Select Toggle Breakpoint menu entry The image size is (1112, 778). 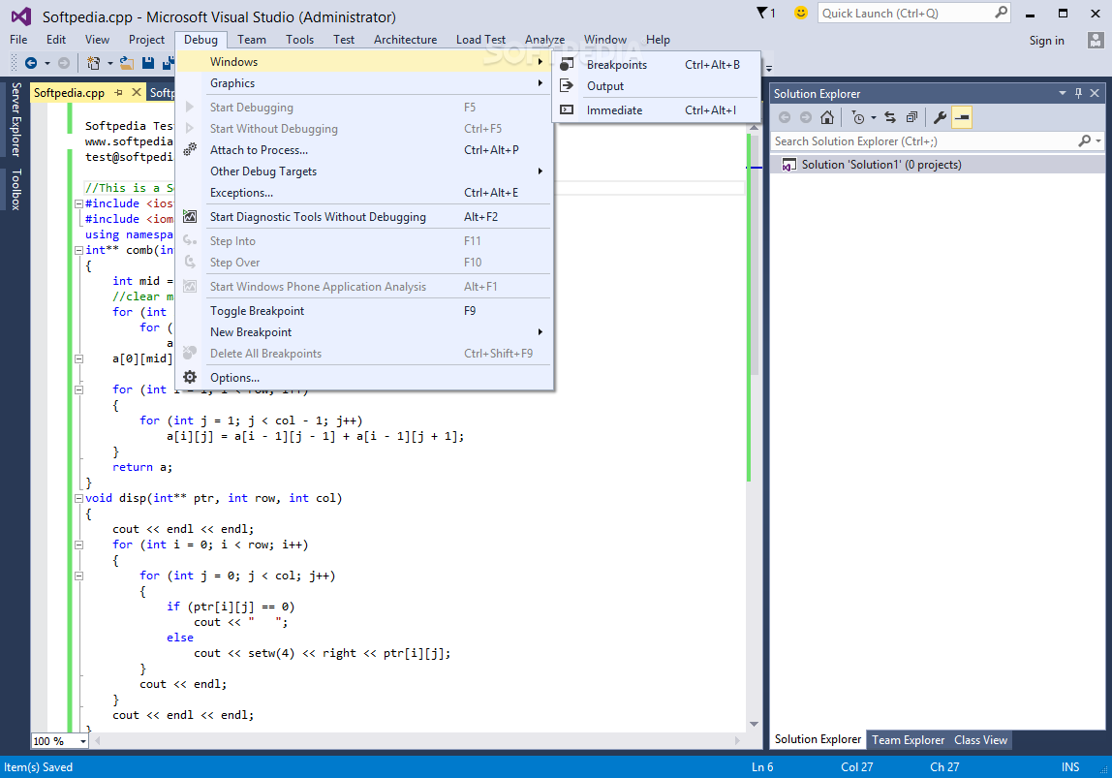(x=364, y=311)
